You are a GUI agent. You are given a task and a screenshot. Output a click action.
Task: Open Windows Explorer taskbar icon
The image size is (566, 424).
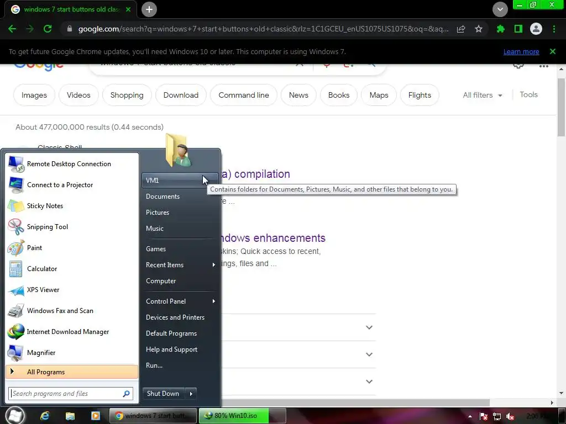(70, 416)
